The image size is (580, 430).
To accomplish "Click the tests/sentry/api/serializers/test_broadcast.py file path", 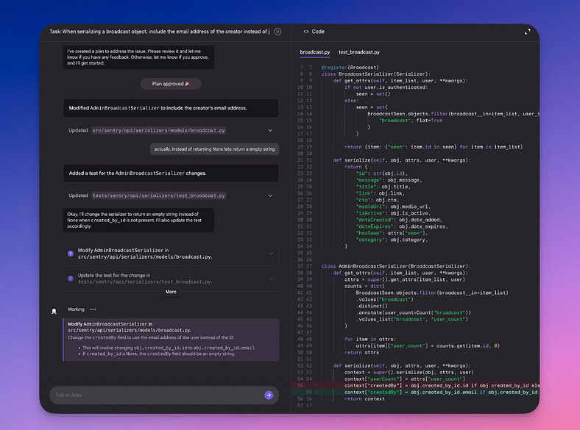I will coord(159,196).
